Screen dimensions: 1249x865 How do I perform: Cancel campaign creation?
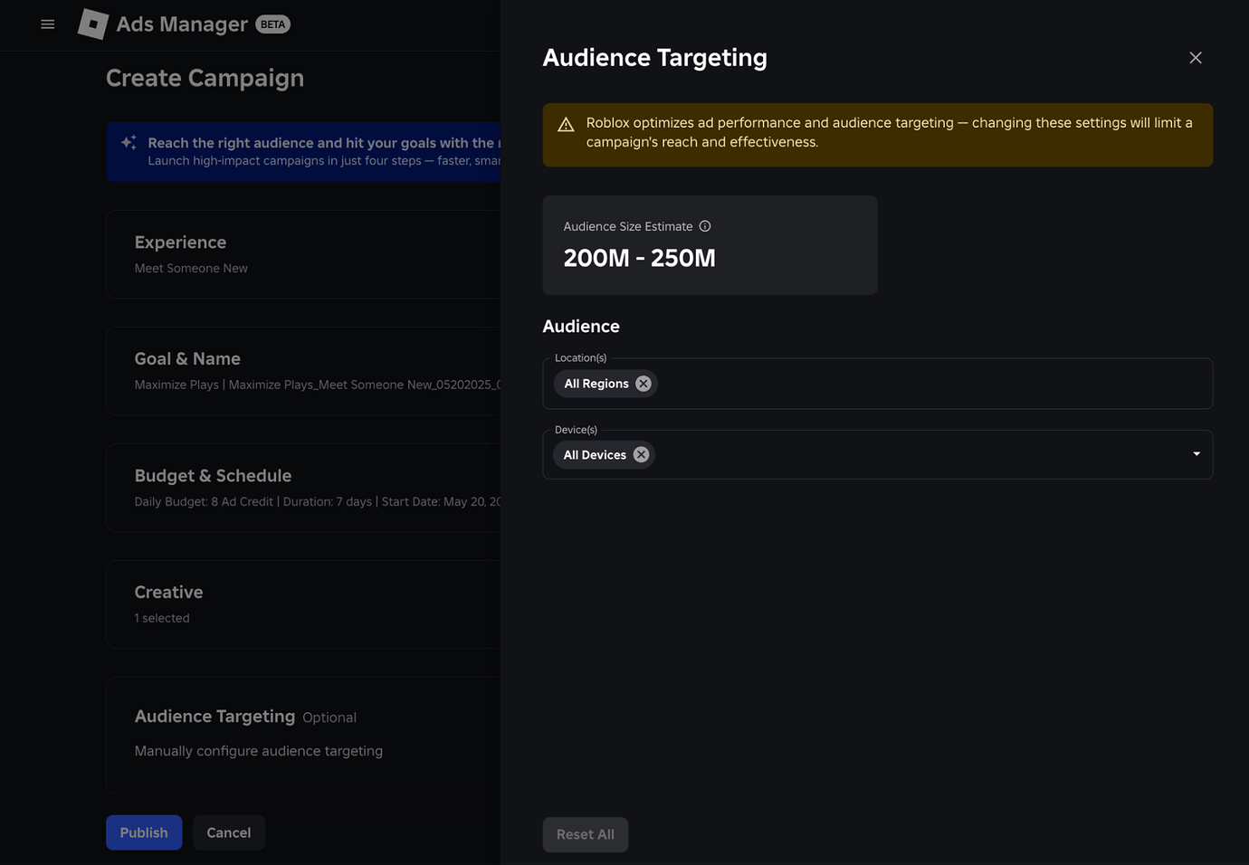point(229,832)
